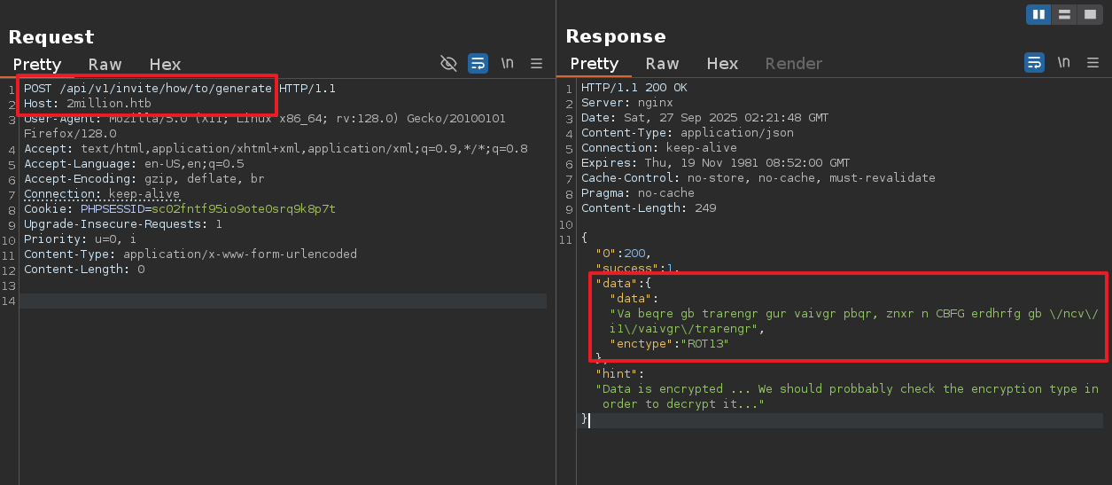Click the PHPSESSID cookie value

coord(244,209)
